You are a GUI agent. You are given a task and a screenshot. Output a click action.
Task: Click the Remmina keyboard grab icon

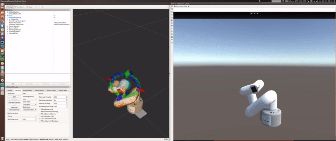click(172, 26)
